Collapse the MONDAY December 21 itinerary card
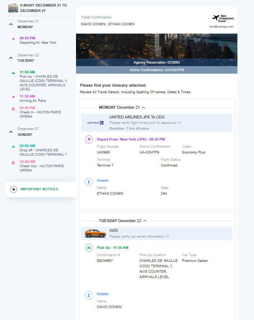This screenshot has width=254, height=320. click(143, 108)
